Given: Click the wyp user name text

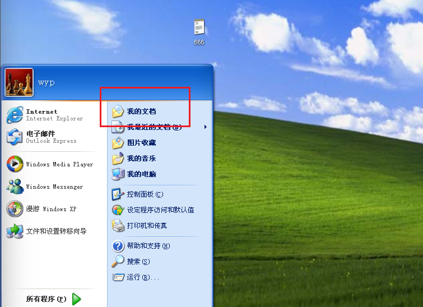Looking at the screenshot, I should [47, 82].
